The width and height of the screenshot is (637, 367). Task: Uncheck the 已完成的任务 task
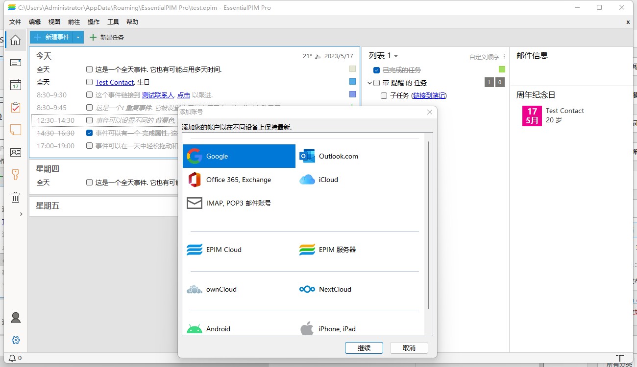pos(376,70)
